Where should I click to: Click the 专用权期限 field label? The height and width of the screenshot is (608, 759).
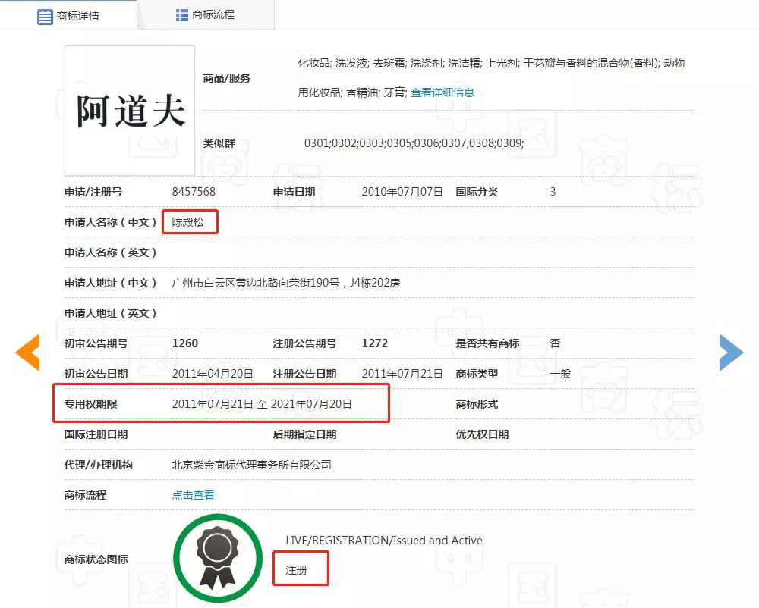point(90,404)
